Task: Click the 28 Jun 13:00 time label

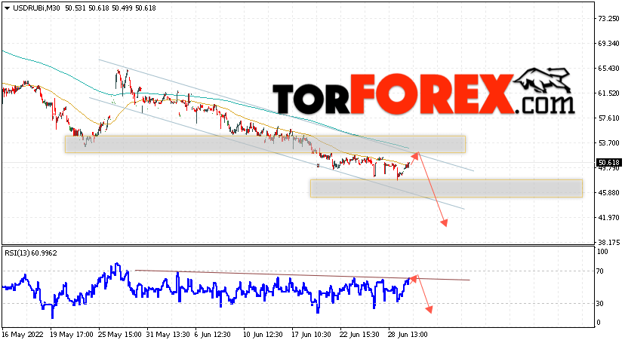Action: tap(408, 335)
